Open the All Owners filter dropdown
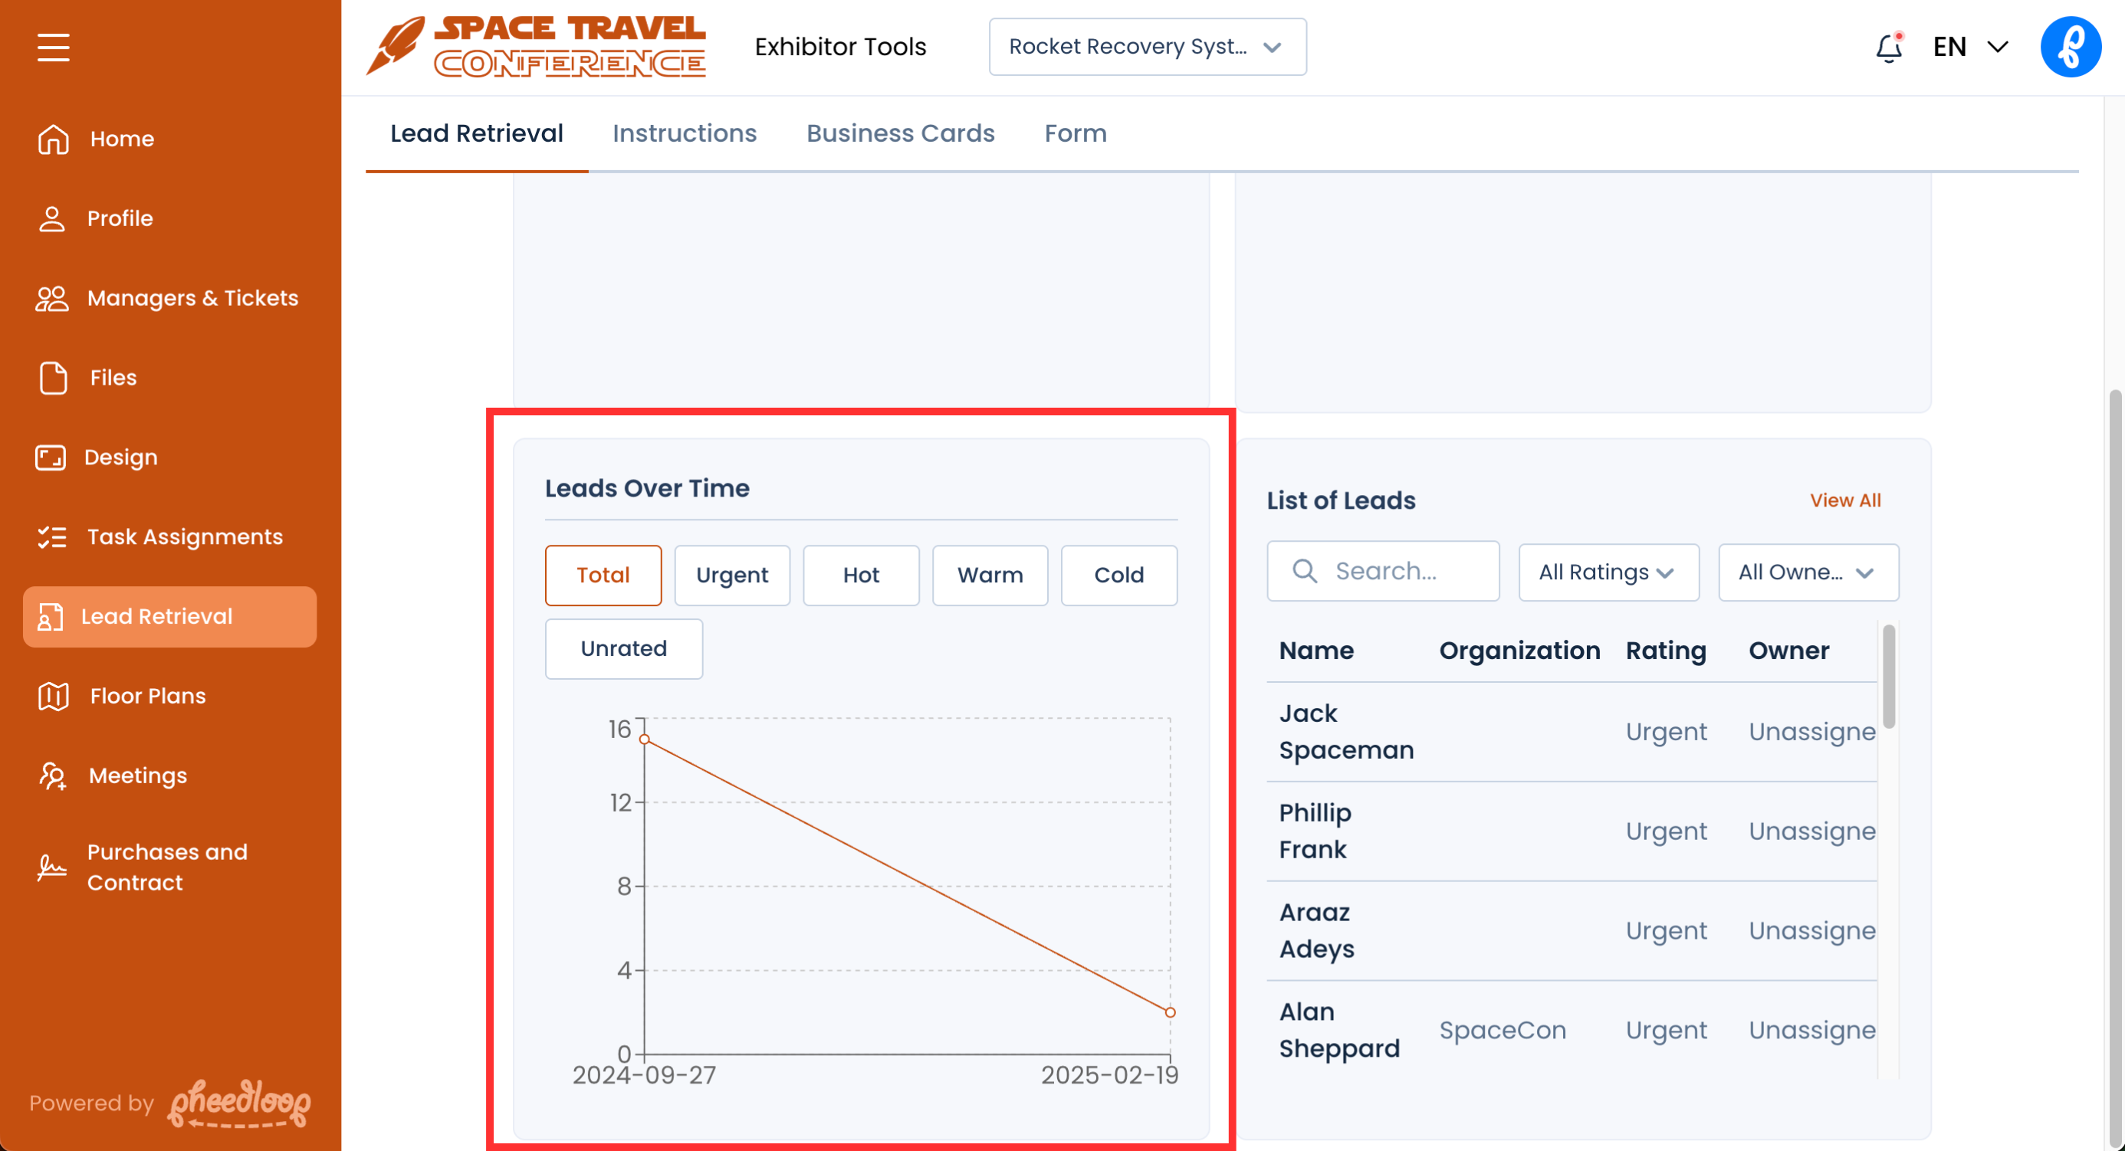The width and height of the screenshot is (2125, 1151). (1808, 572)
